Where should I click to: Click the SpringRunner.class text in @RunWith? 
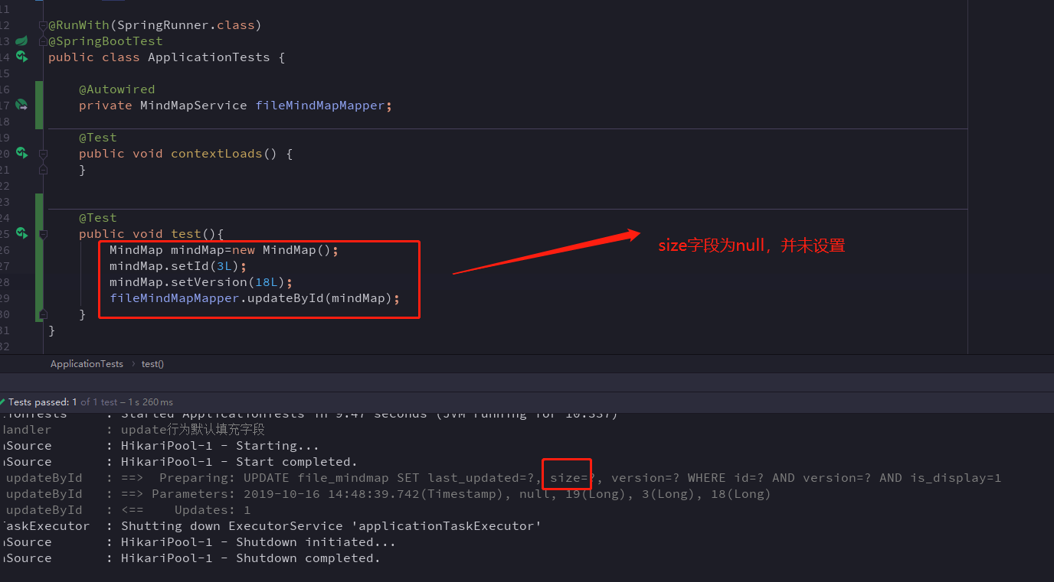185,25
